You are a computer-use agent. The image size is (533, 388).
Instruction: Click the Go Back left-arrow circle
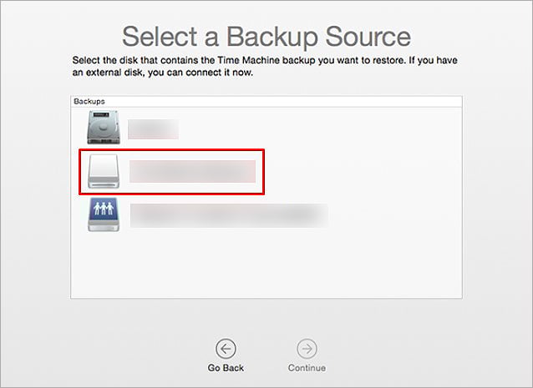coord(226,349)
